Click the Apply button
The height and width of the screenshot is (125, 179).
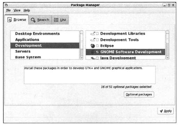point(165,111)
